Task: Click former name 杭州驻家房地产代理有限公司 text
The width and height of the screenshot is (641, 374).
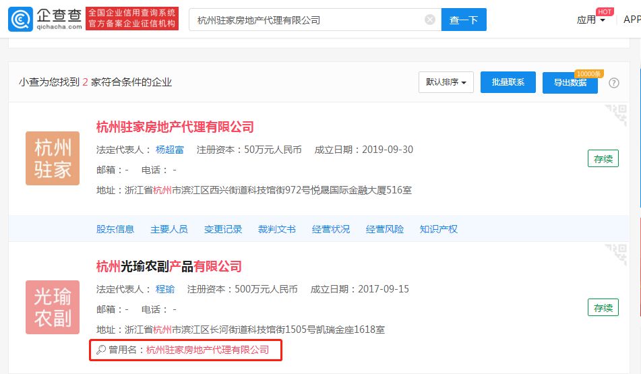Action: (208, 350)
